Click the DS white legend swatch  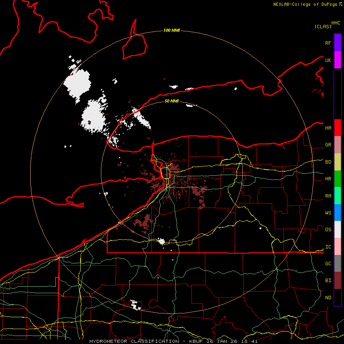(x=338, y=229)
